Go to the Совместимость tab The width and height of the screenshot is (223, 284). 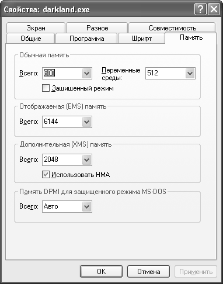click(x=172, y=28)
